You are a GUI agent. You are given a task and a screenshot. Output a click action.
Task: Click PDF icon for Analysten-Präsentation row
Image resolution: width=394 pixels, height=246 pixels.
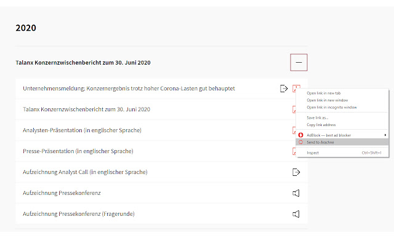click(294, 130)
